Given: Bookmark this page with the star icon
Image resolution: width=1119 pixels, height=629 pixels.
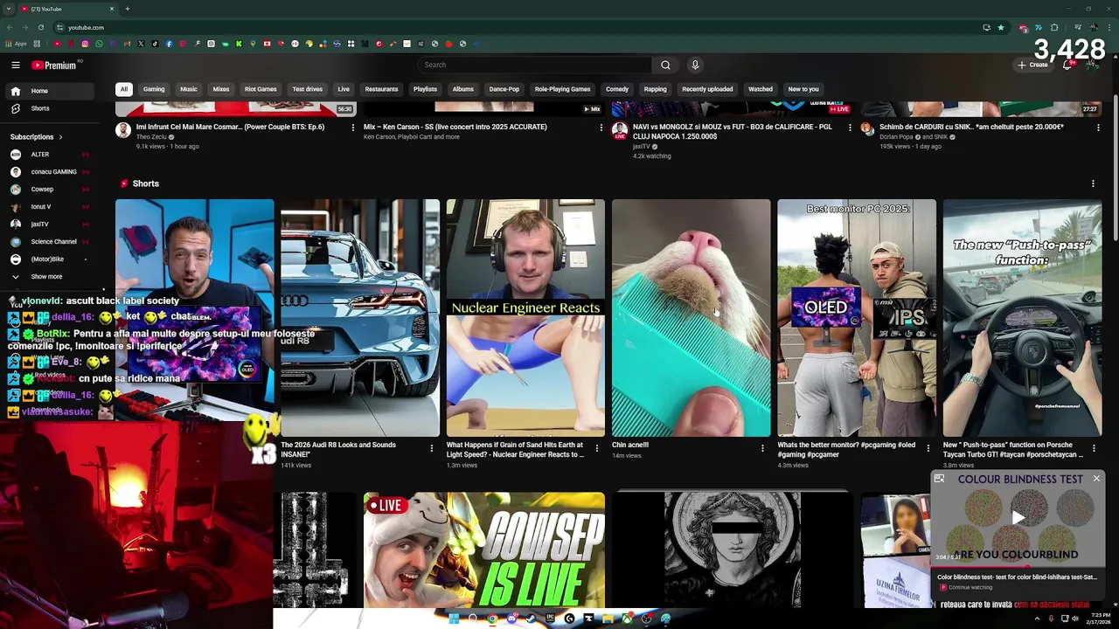Looking at the screenshot, I should point(1001,27).
